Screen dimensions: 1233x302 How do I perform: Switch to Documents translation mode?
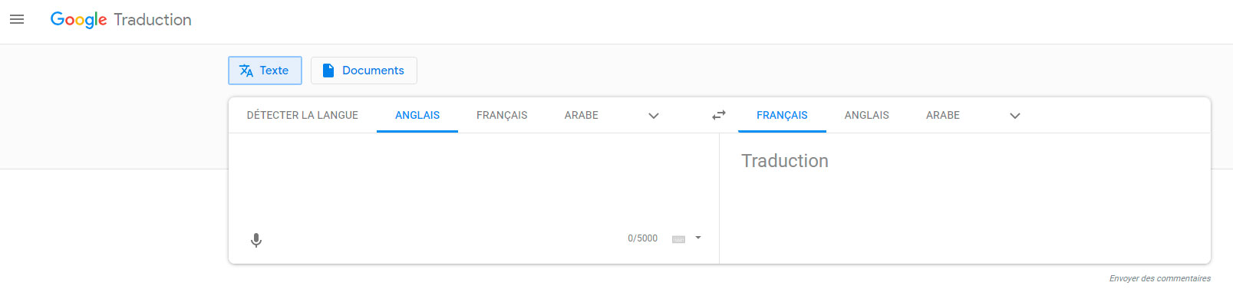coord(364,71)
